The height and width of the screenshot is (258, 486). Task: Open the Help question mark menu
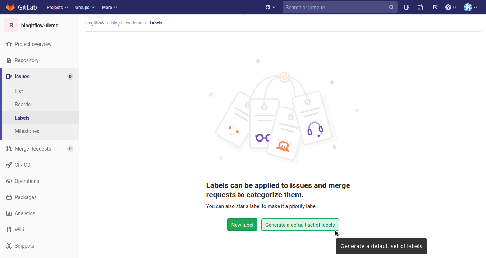(450, 7)
